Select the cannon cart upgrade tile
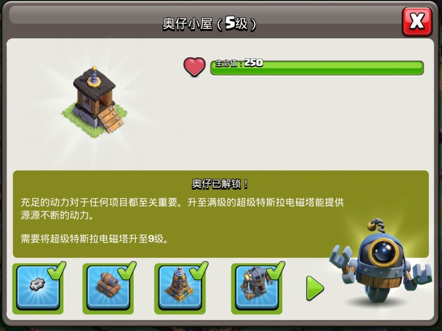This screenshot has height=331, width=442. pyautogui.click(x=108, y=288)
